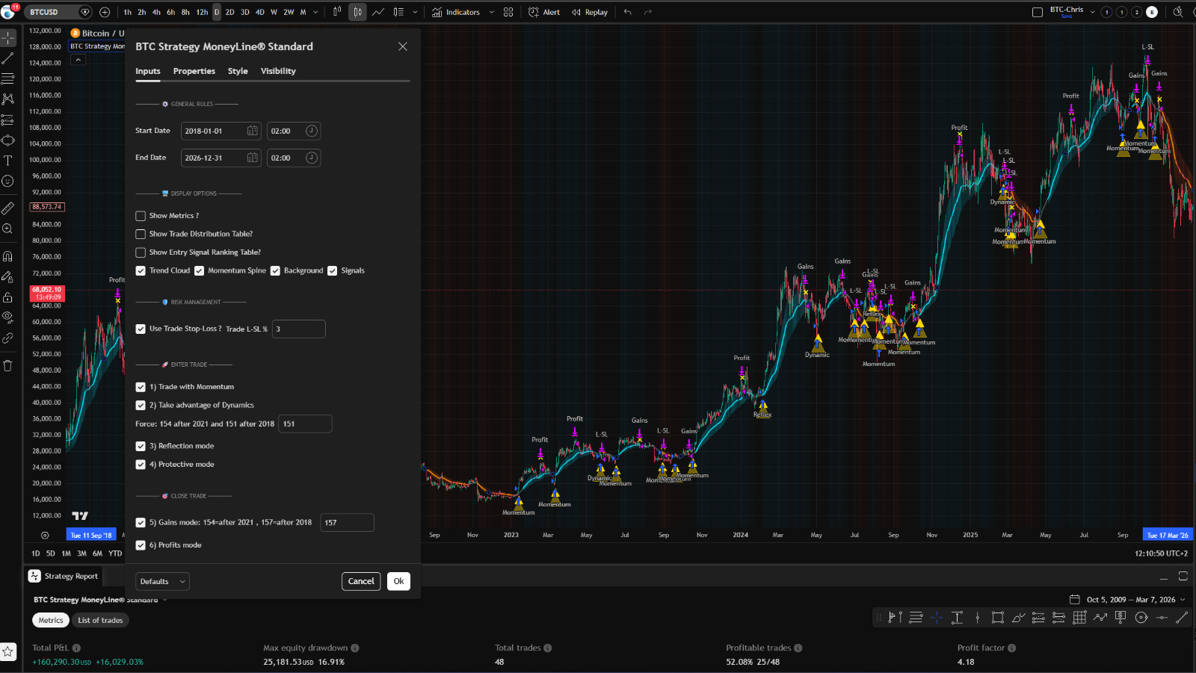Open the drawings link sync icon
1196x673 pixels.
8,338
